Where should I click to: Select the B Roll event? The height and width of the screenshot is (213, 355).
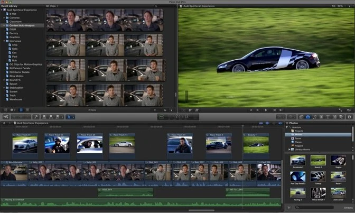tap(13, 14)
